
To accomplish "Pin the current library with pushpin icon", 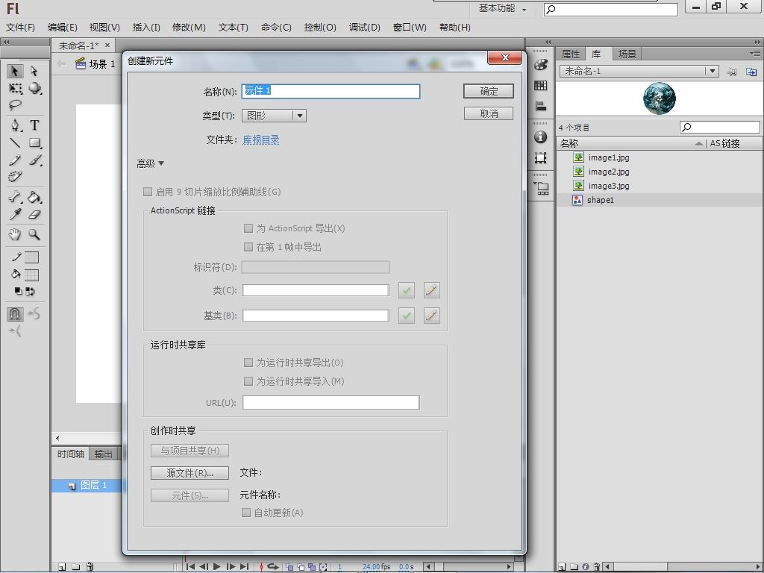I will click(x=731, y=72).
